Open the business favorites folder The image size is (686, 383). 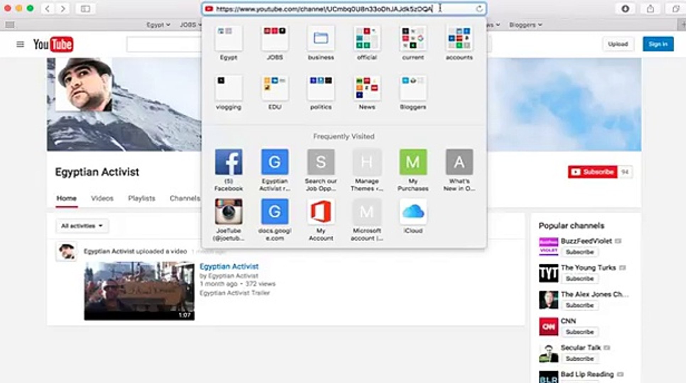point(320,38)
